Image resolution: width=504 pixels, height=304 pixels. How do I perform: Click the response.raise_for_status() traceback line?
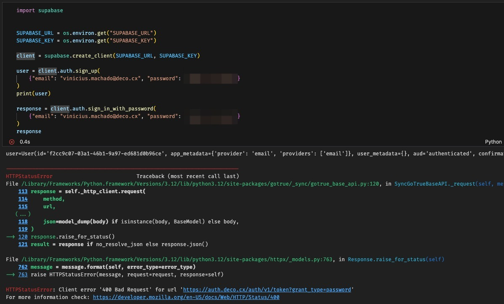[73, 237]
